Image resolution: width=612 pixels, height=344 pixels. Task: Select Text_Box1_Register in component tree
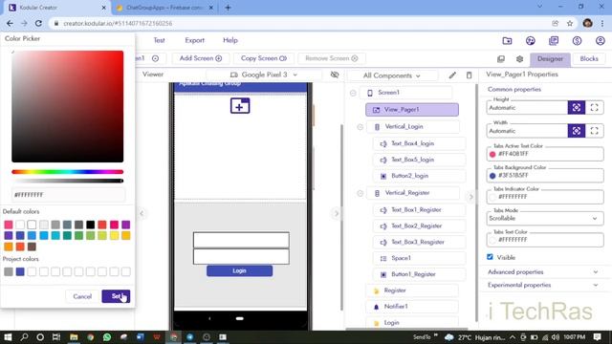[x=420, y=210]
